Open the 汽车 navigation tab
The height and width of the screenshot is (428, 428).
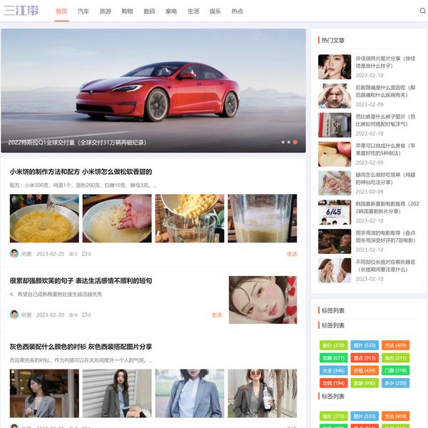click(x=83, y=11)
